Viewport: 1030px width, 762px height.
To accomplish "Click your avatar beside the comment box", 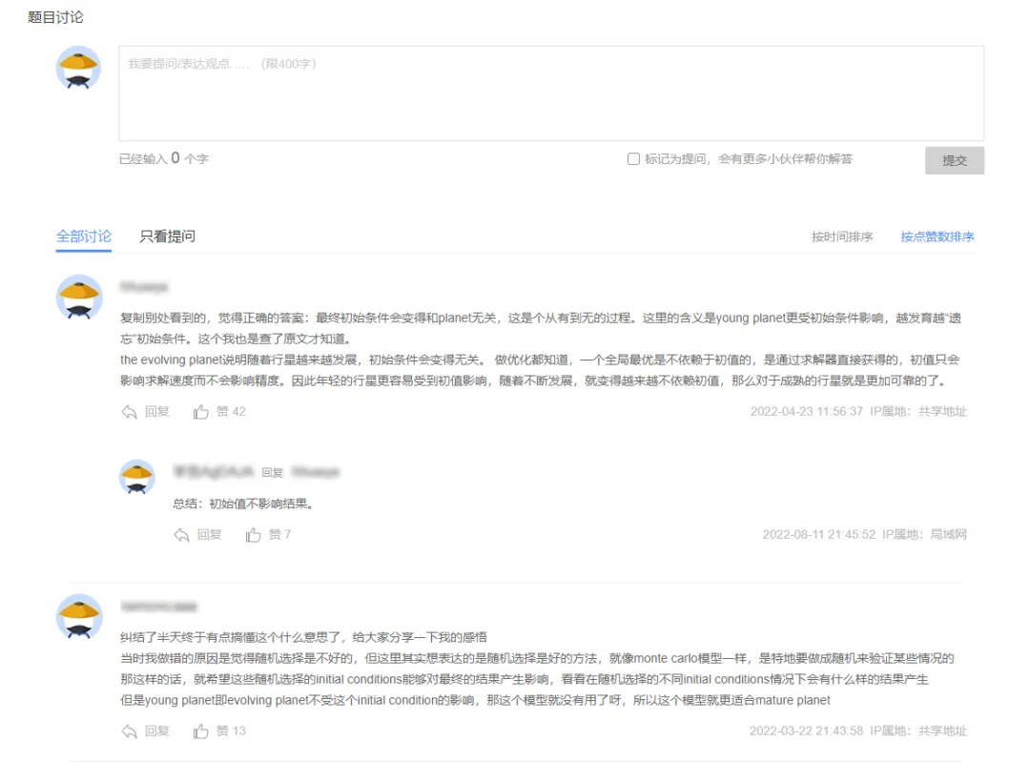I will [79, 69].
